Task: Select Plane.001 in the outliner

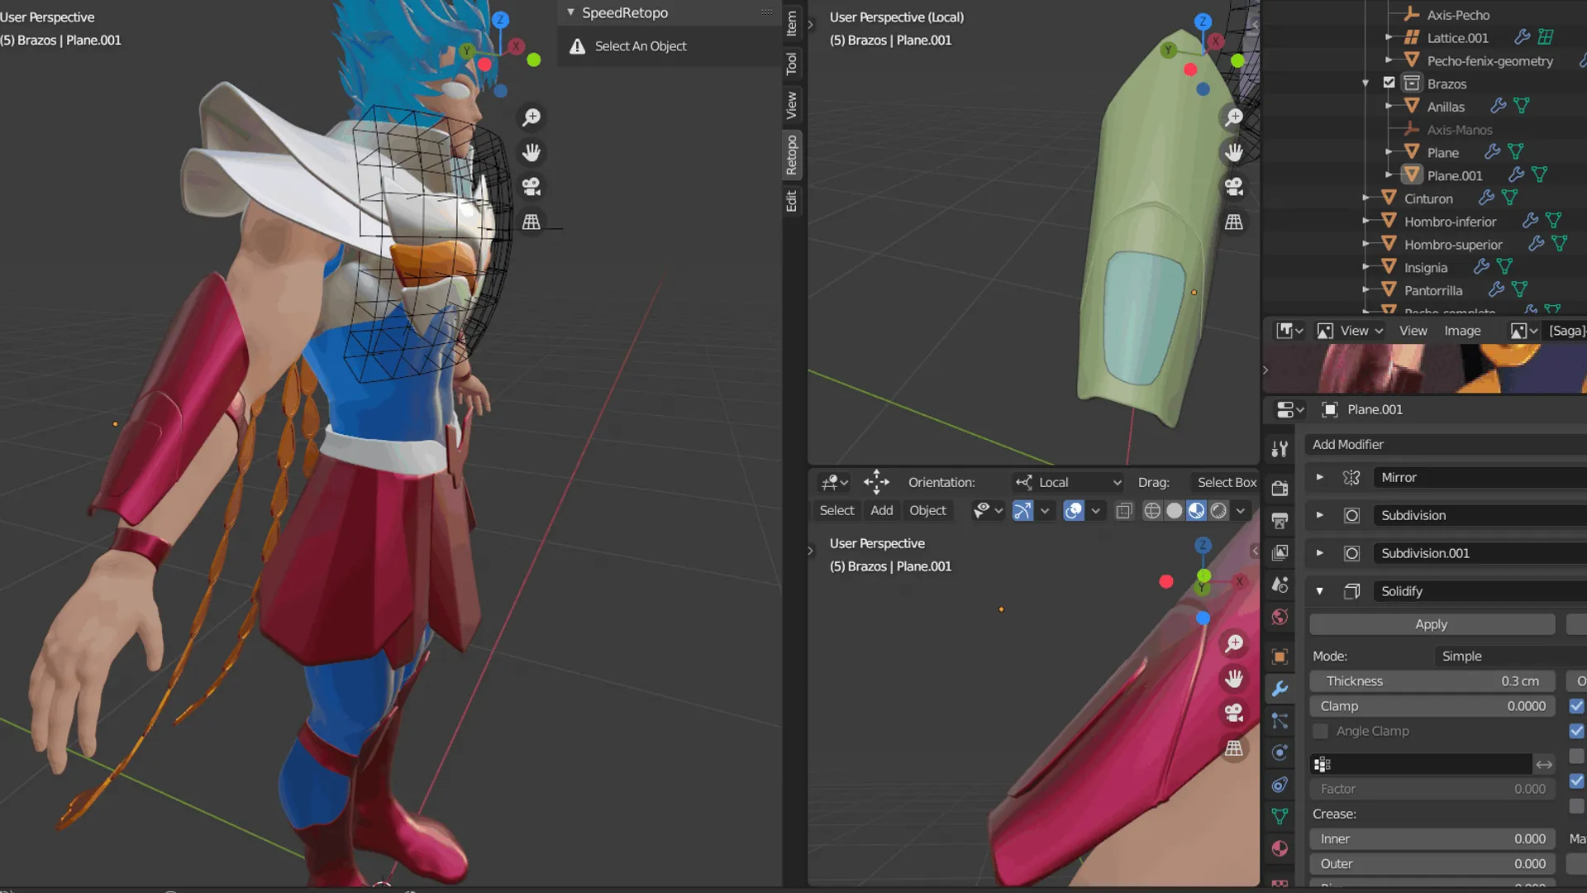Action: (x=1454, y=175)
